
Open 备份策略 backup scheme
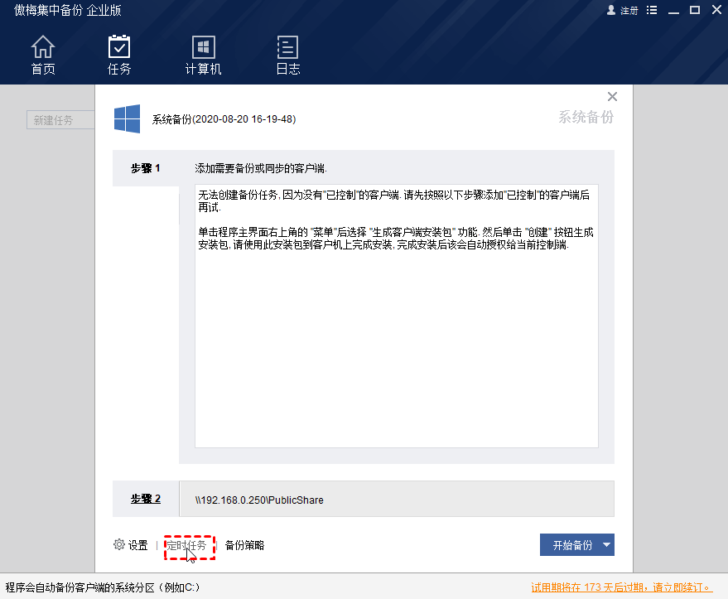pos(245,545)
